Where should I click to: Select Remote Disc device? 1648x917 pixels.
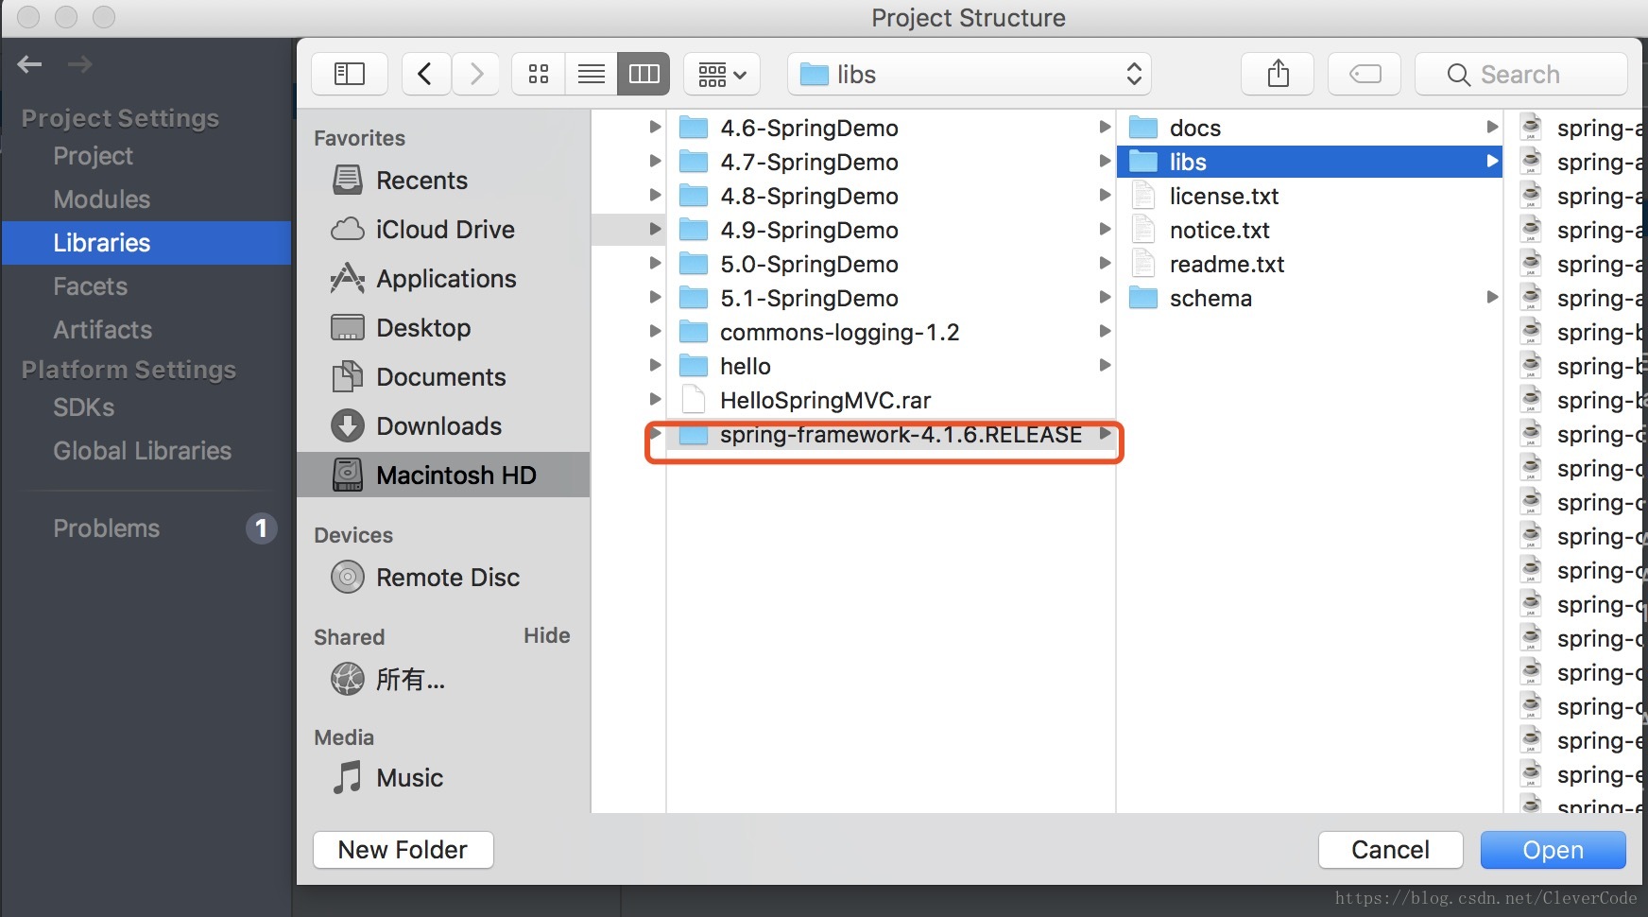coord(426,577)
